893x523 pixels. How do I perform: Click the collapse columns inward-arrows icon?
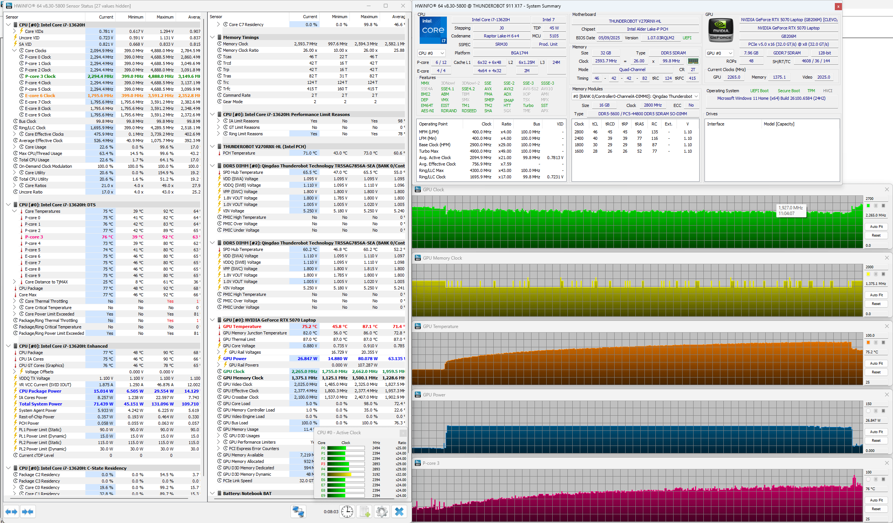(28, 512)
